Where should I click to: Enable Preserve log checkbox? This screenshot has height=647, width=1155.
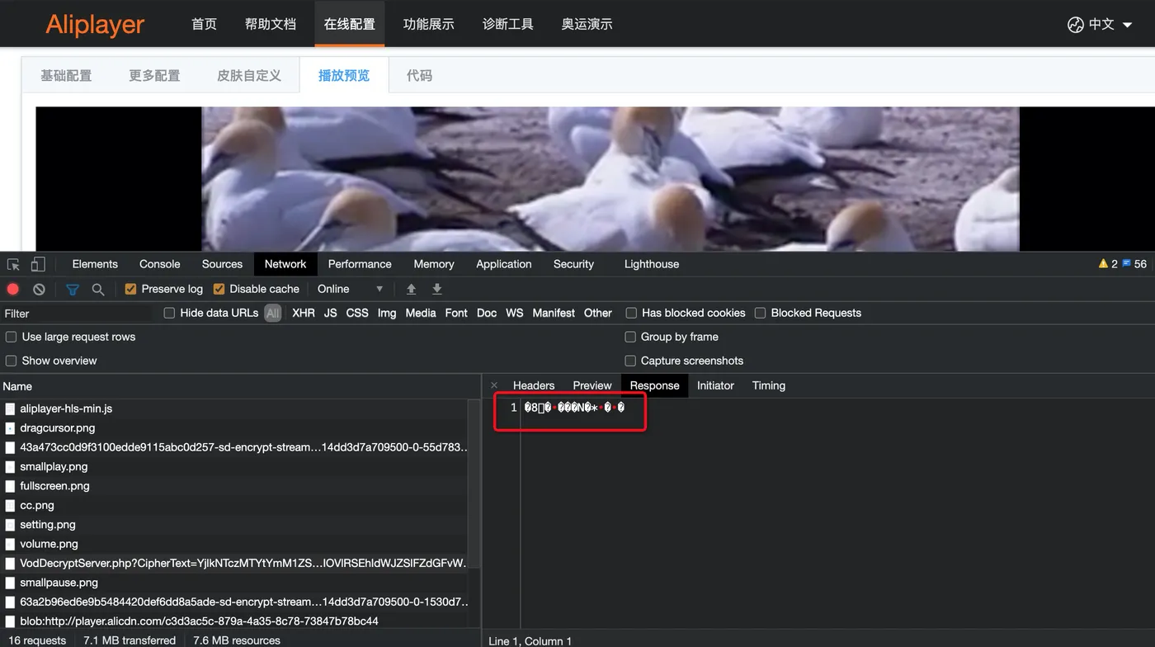pyautogui.click(x=130, y=289)
